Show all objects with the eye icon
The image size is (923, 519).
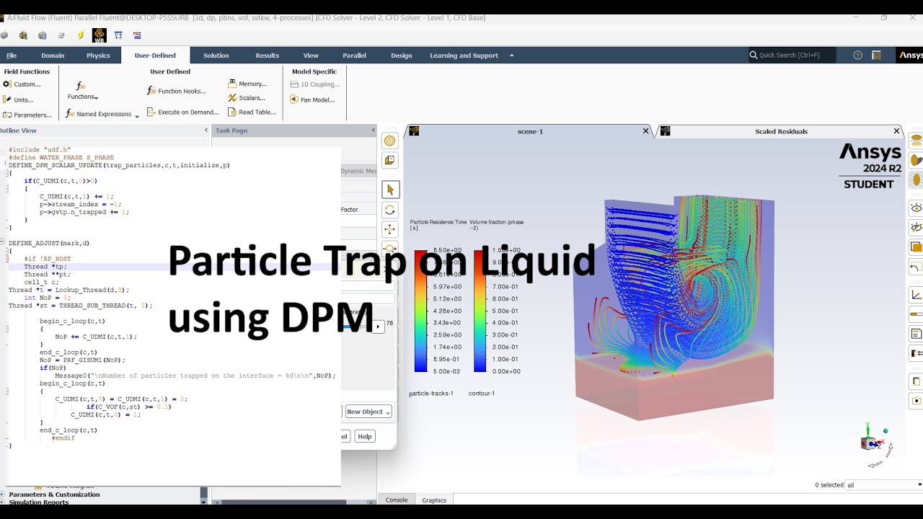[917, 208]
